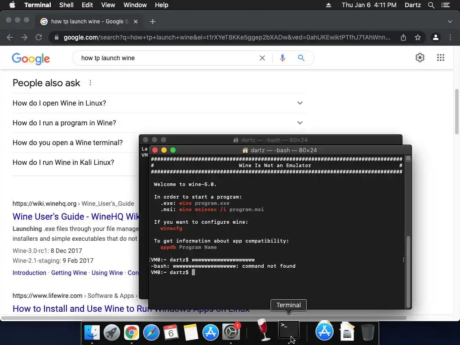Follow the Getting Wine sitelink
The width and height of the screenshot is (460, 345).
[69, 273]
